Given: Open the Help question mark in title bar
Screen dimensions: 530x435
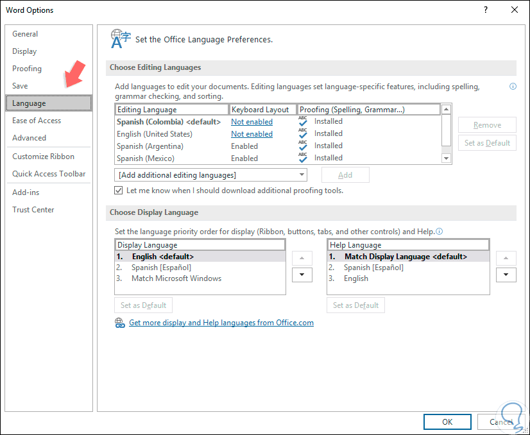Looking at the screenshot, I should pos(486,10).
